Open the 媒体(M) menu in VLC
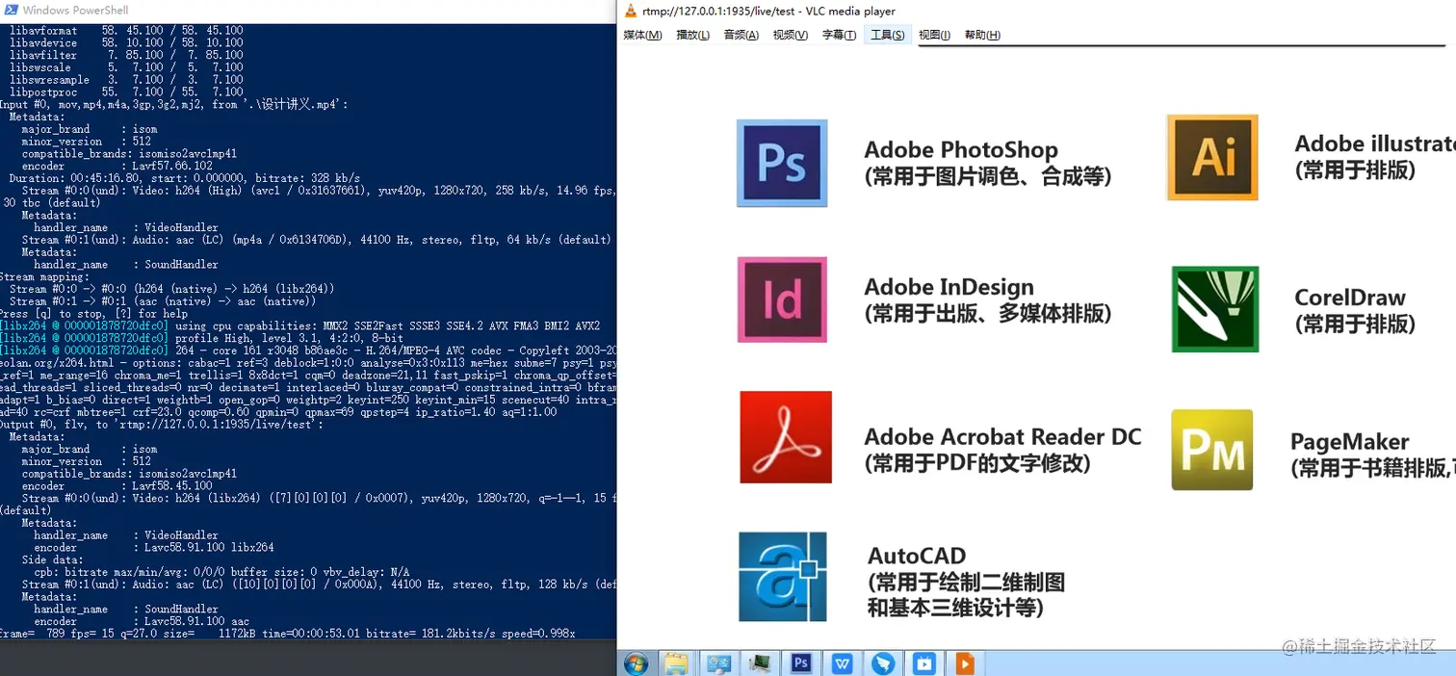Screen dimensions: 1456x676 point(642,35)
